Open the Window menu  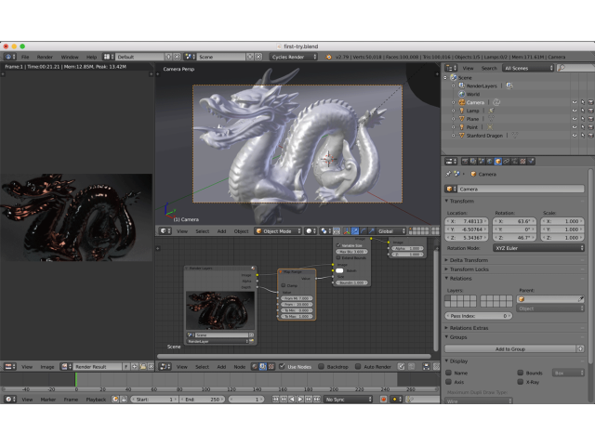70,57
